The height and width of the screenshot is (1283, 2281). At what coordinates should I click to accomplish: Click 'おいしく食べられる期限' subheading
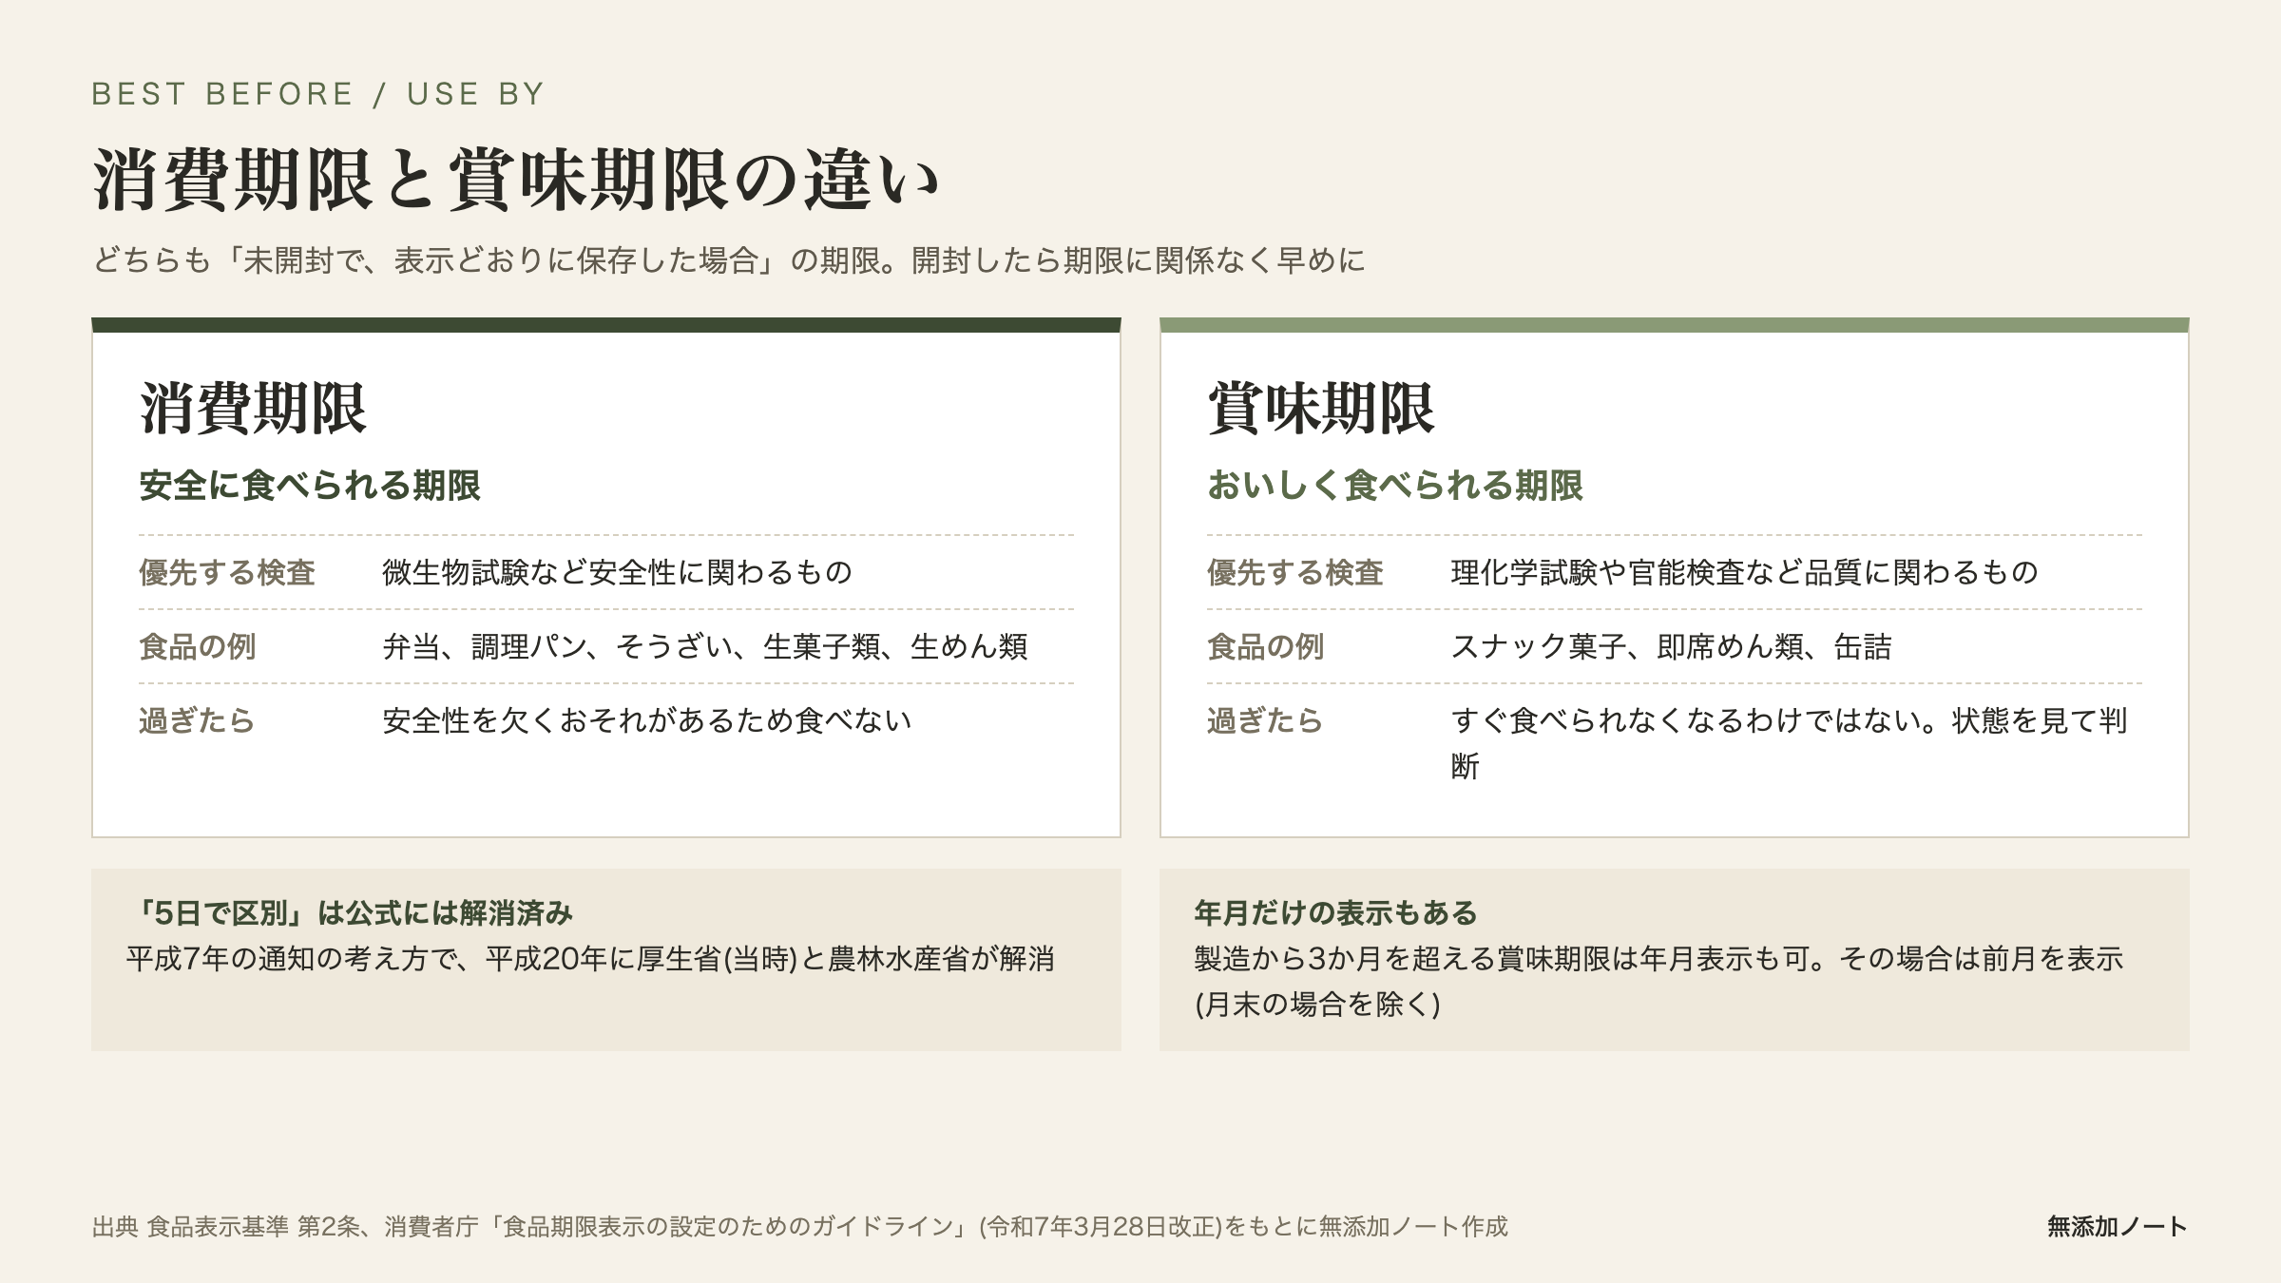1395,486
